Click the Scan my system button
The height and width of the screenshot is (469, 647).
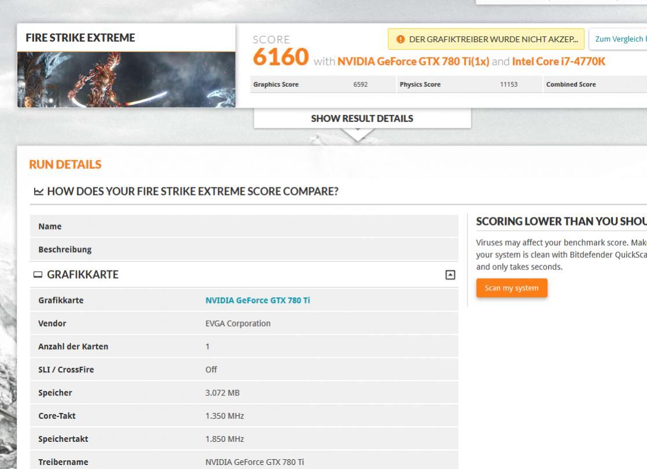[x=512, y=288]
